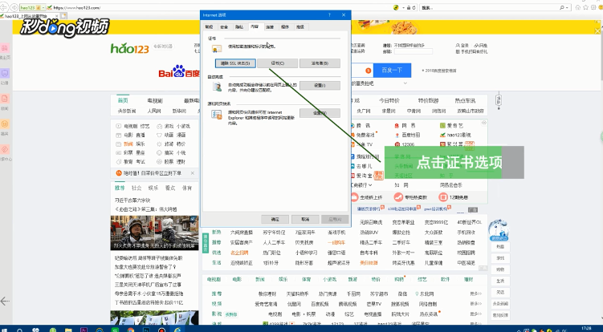Click the AutoComplete person icon in dialog

tap(218, 87)
